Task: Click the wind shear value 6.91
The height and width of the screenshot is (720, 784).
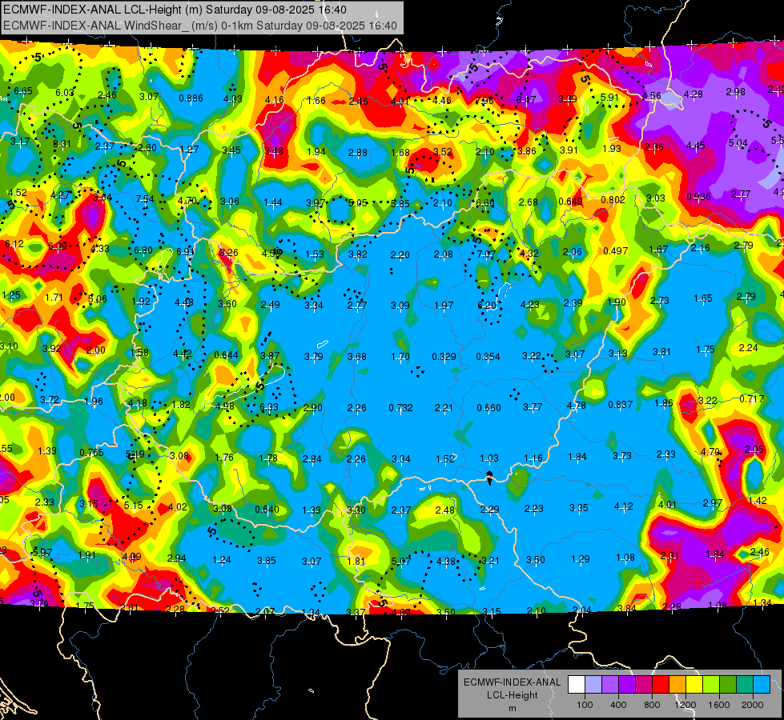Action: click(186, 251)
